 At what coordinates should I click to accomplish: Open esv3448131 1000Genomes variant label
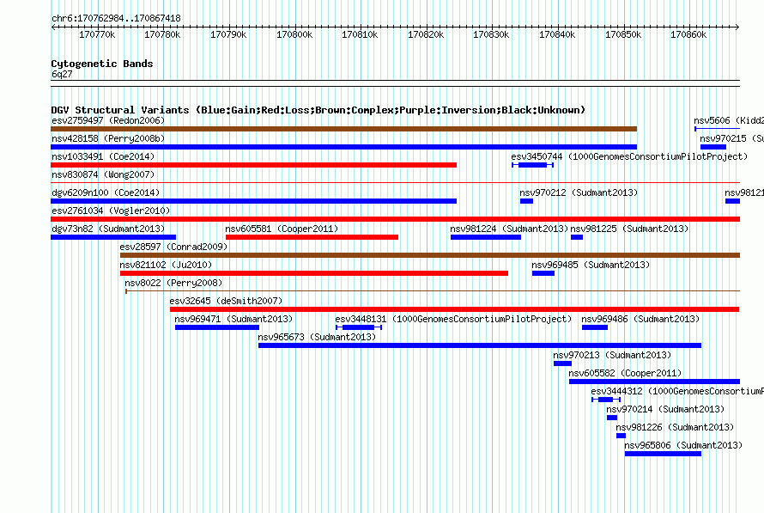pos(453,319)
